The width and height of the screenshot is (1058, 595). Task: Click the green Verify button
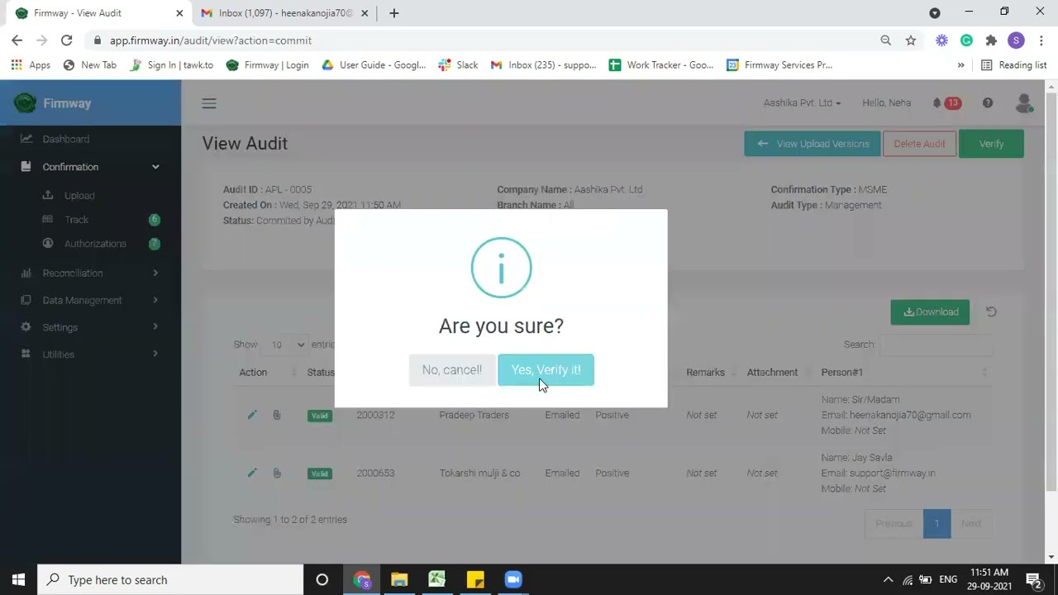point(991,144)
